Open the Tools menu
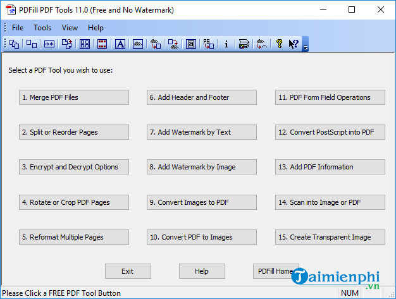This screenshot has height=299, width=396. pos(42,28)
